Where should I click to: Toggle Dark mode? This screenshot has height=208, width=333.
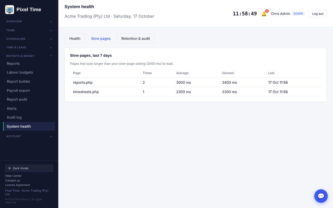pos(29,168)
